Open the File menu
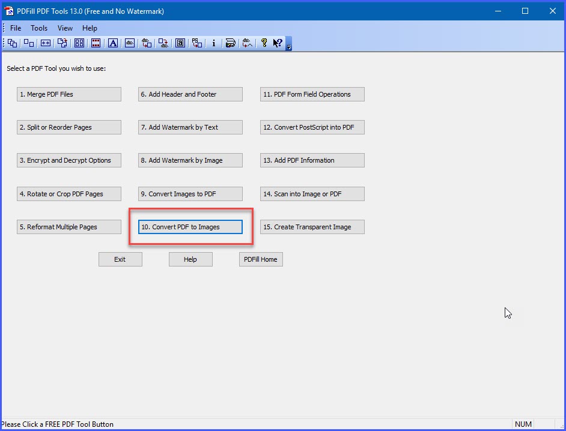The image size is (566, 431). pyautogui.click(x=15, y=28)
